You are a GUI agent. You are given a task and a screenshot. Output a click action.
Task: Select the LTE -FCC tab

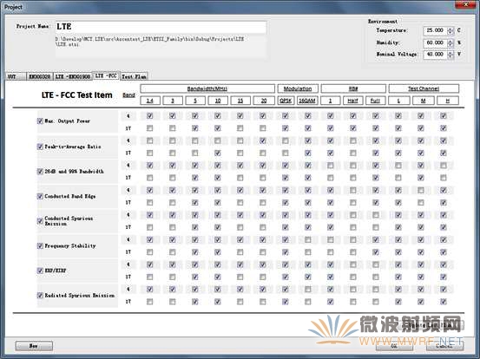[x=106, y=75]
